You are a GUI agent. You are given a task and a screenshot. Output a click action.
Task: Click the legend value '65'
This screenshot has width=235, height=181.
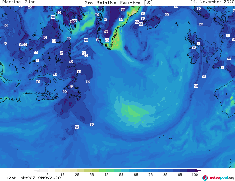coord(136,175)
